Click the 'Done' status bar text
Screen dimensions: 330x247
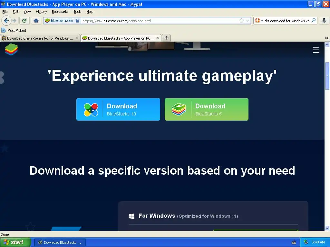5,234
